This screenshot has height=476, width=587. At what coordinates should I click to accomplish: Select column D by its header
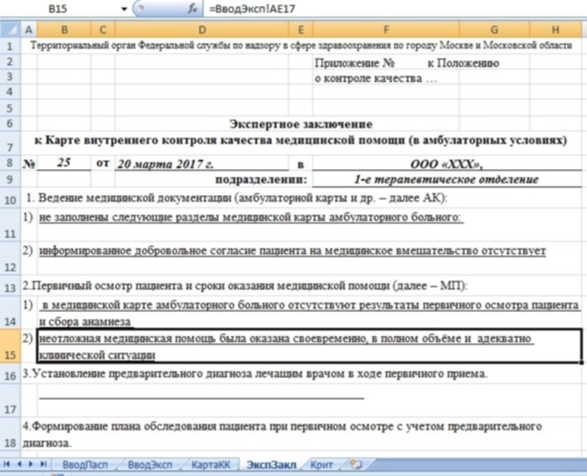pos(202,30)
